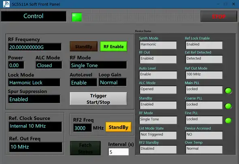Click the ALC Mode Opened status field
Image resolution: width=239 pixels, height=164 pixels.
(158, 90)
